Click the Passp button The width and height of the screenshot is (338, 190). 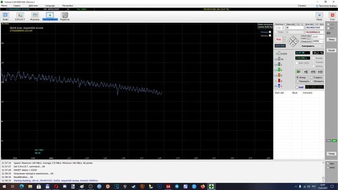point(331,154)
